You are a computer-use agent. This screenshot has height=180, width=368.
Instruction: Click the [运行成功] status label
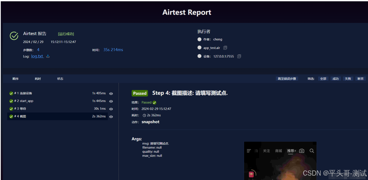(x=66, y=34)
